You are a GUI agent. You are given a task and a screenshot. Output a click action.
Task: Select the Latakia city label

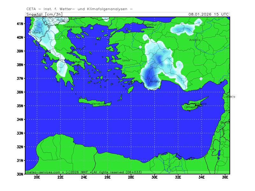coord(229,96)
